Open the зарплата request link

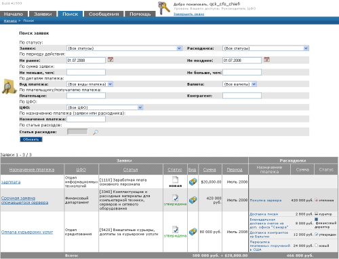coord(11,182)
